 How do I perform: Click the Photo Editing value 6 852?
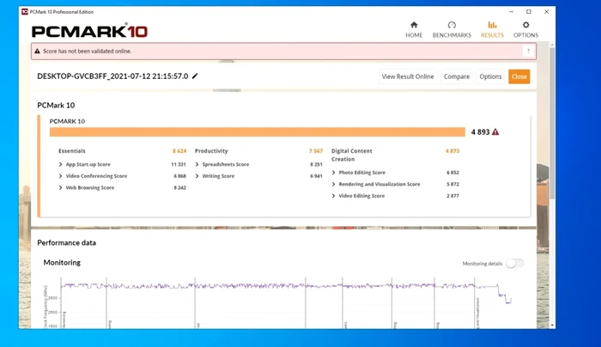pyautogui.click(x=452, y=173)
